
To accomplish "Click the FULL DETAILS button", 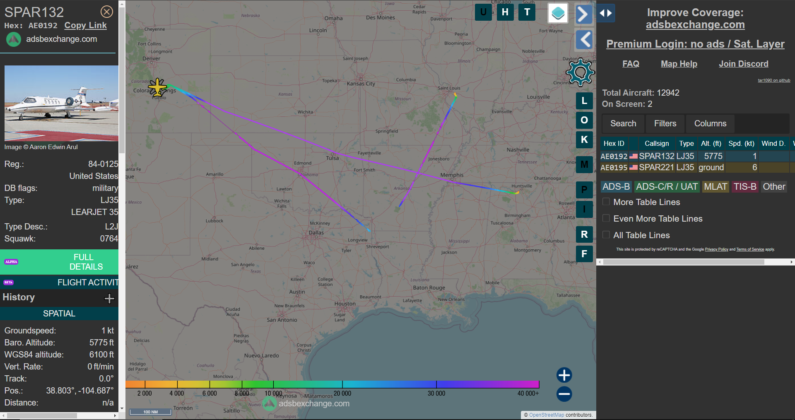I will [x=59, y=262].
